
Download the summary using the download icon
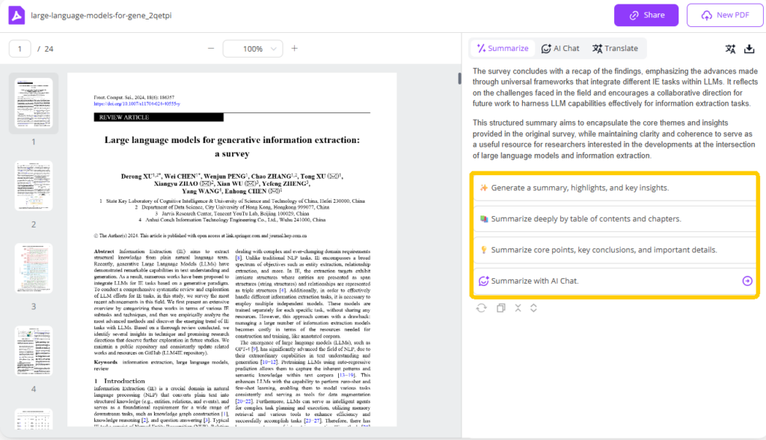tap(750, 49)
